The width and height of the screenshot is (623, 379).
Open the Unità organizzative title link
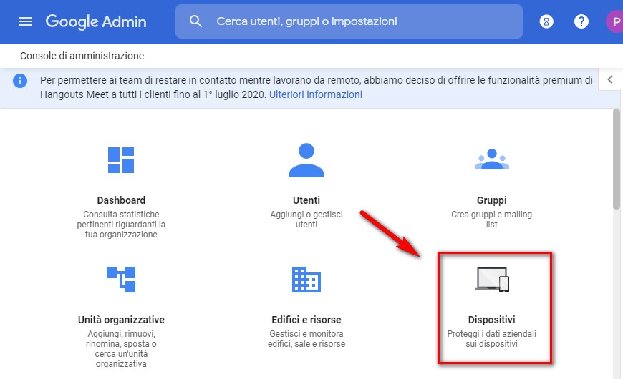(121, 320)
